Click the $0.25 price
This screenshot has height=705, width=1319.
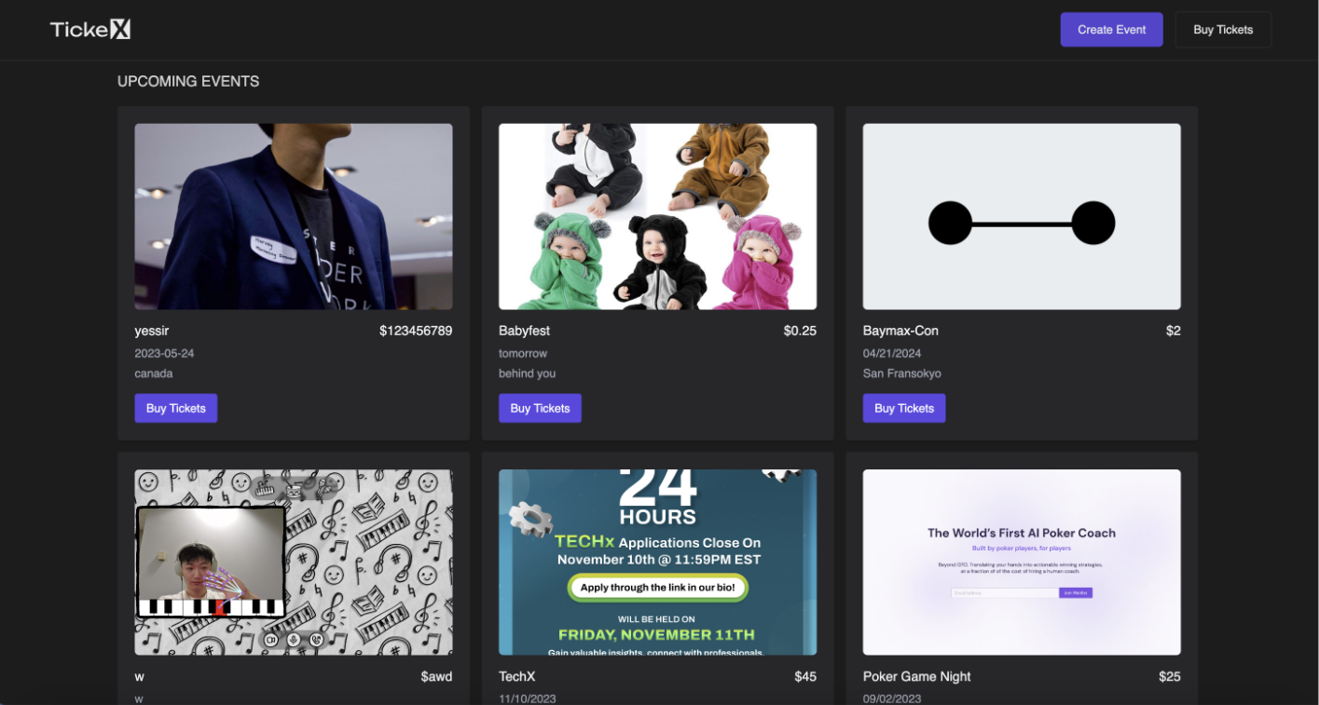coord(800,331)
